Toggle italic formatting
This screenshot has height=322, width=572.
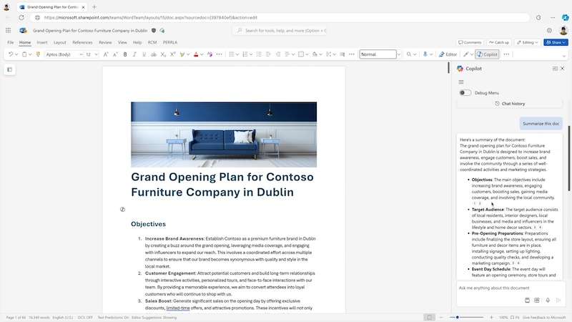[x=134, y=54]
